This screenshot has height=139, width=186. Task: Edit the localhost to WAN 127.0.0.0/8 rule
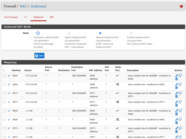[x=177, y=84]
